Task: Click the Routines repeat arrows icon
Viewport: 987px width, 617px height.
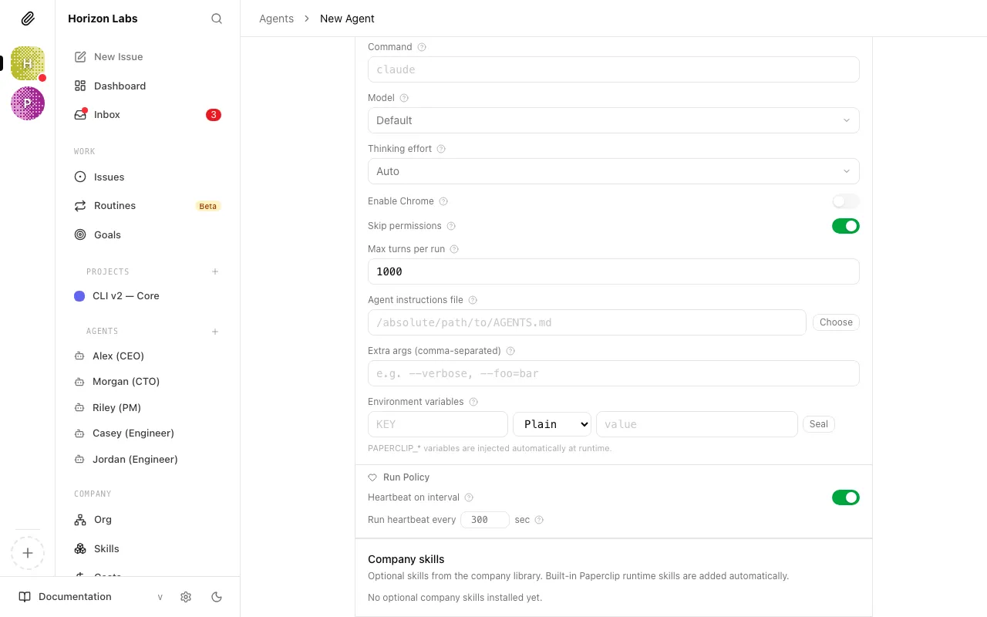Action: pyautogui.click(x=80, y=206)
